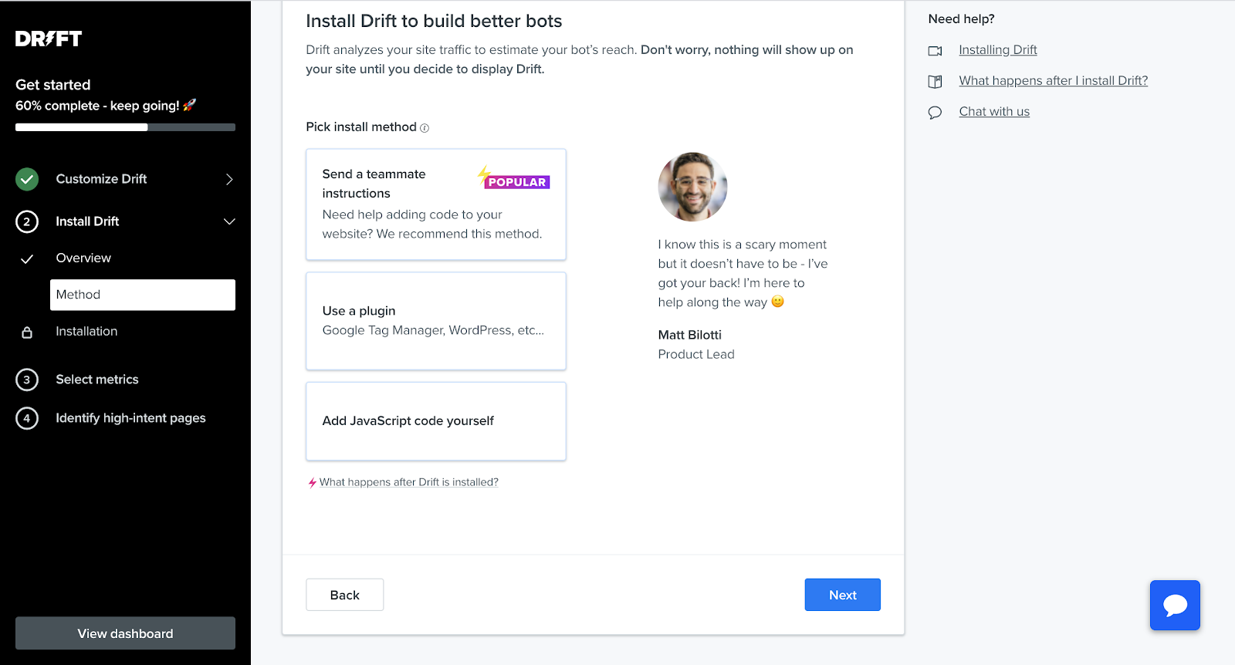Collapse the Install Drift section chevron
The width and height of the screenshot is (1235, 665).
(x=229, y=221)
